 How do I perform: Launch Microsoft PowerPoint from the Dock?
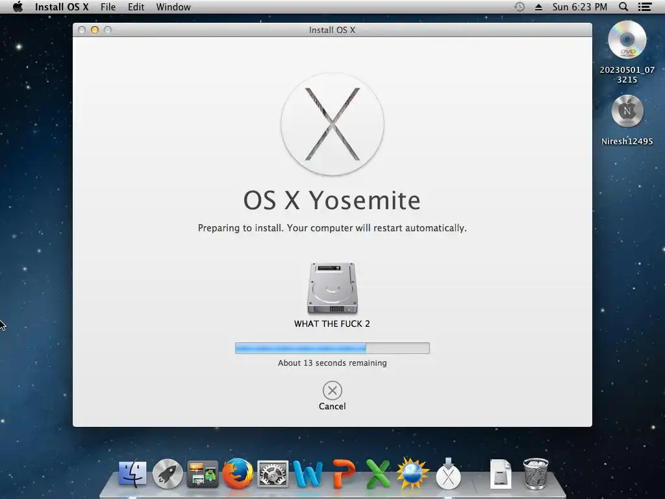343,474
